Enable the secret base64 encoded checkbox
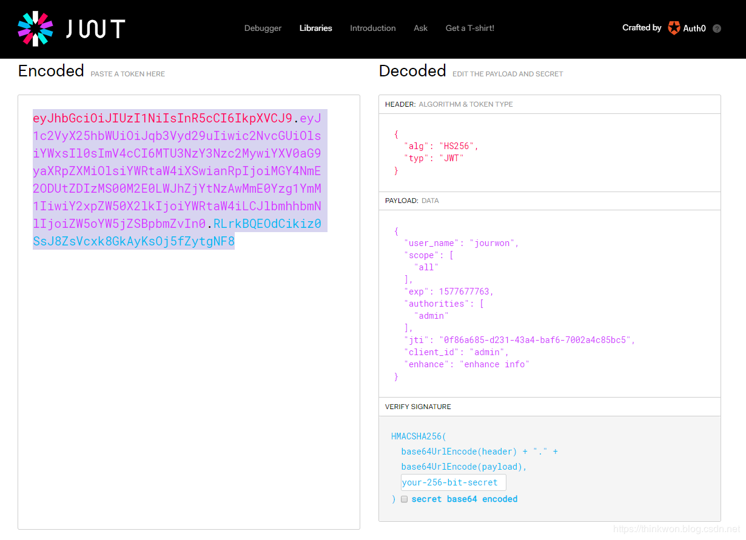 tap(404, 499)
